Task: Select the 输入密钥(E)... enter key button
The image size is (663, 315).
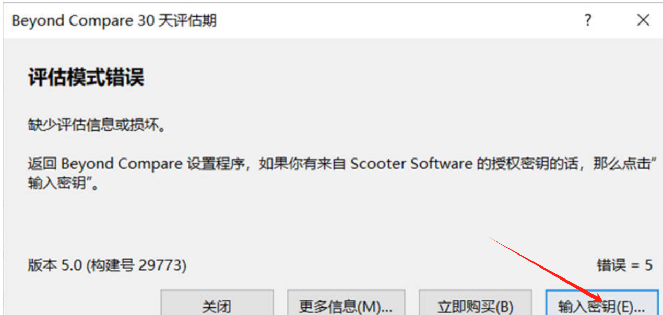Action: (602, 305)
